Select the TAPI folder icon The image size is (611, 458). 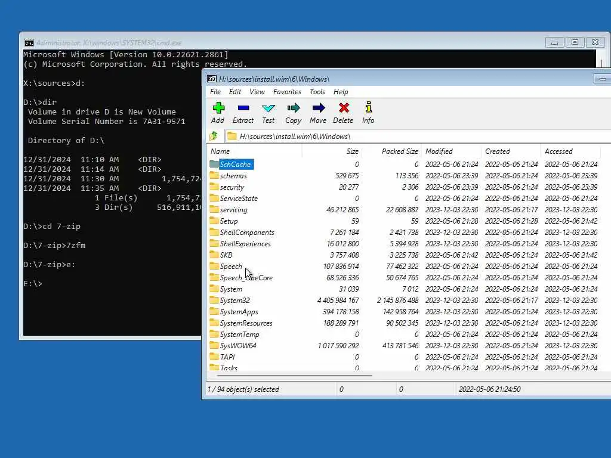tap(214, 357)
